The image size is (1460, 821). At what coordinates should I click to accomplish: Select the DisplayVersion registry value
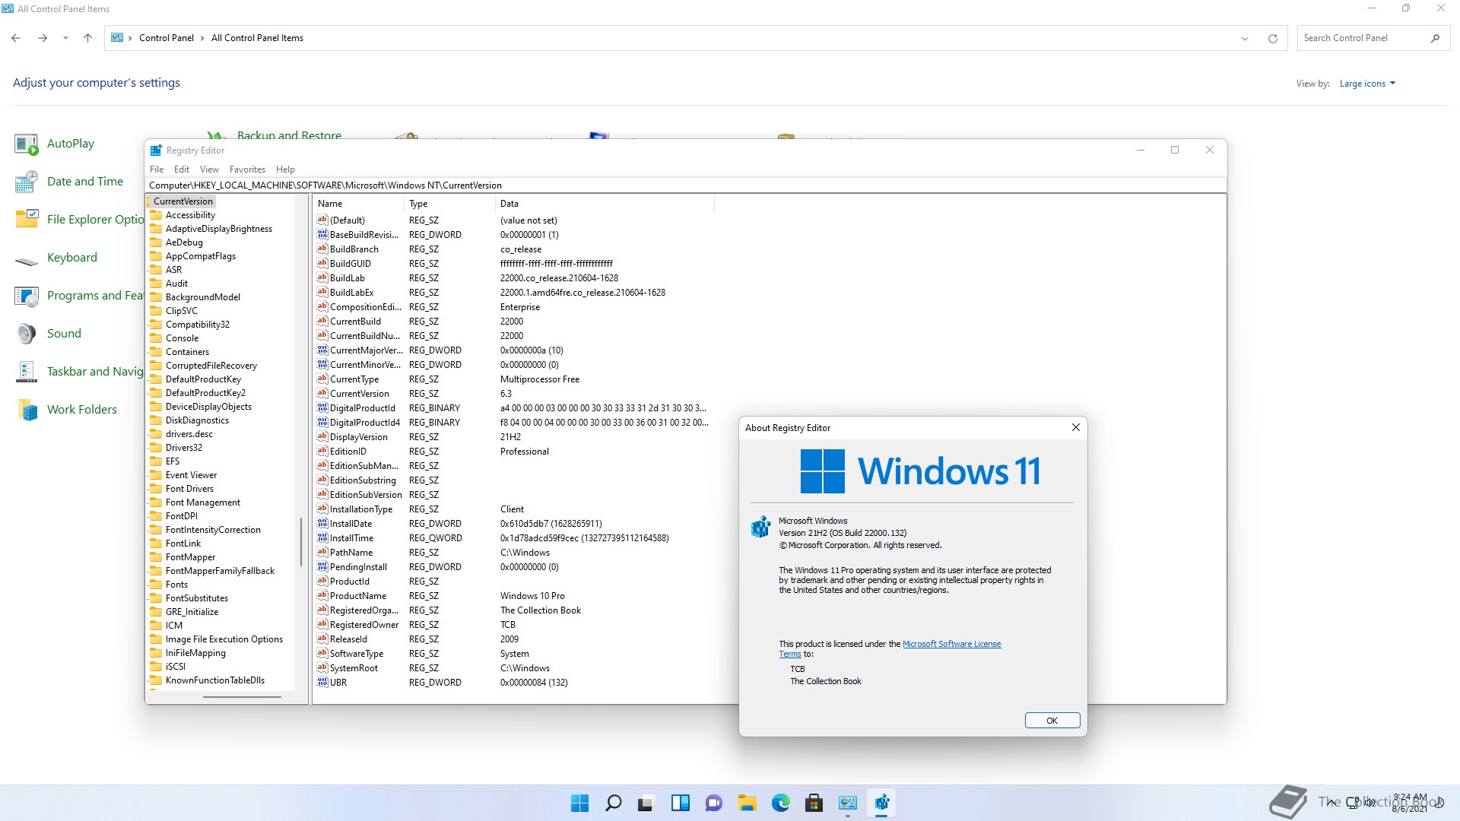tap(359, 437)
